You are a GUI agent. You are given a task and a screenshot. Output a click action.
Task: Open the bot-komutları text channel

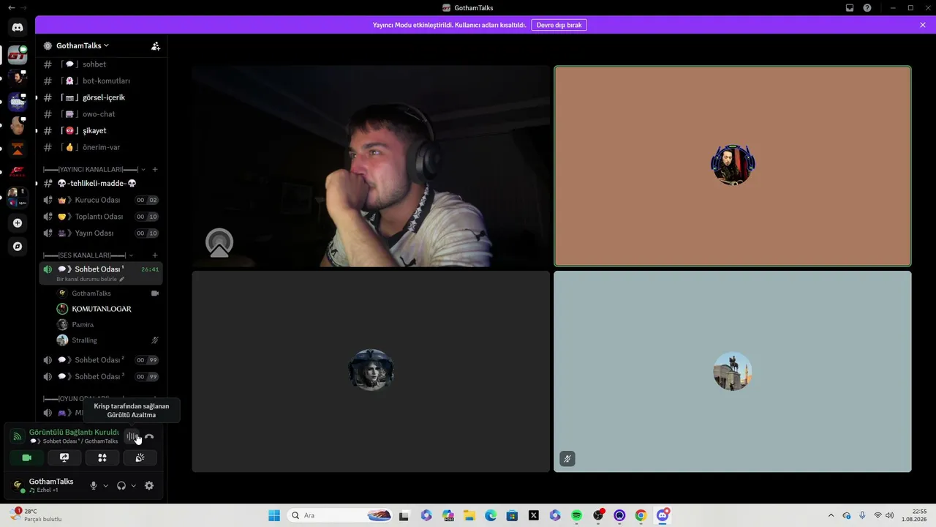pos(101,81)
